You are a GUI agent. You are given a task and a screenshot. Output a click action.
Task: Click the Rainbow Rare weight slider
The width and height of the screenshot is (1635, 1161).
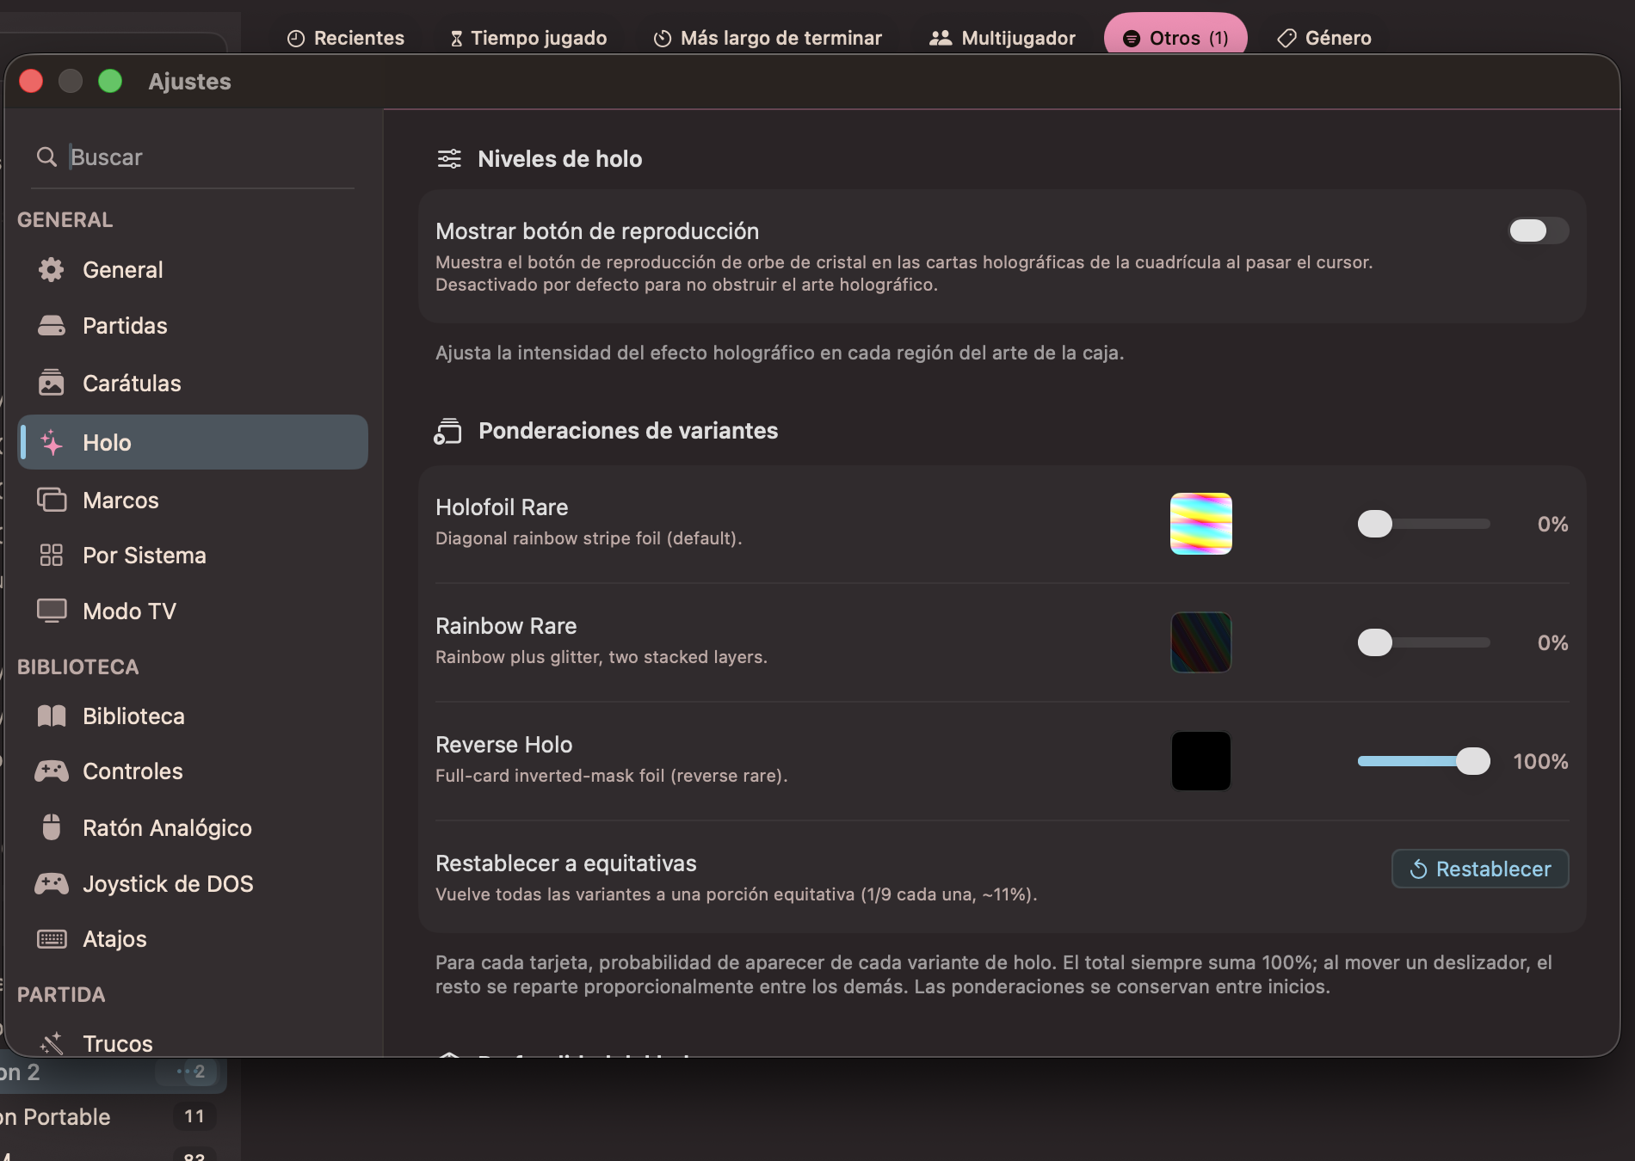pyautogui.click(x=1423, y=642)
